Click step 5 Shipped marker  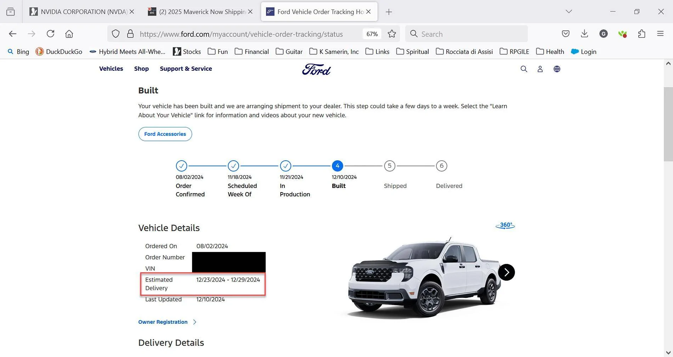[x=390, y=166]
